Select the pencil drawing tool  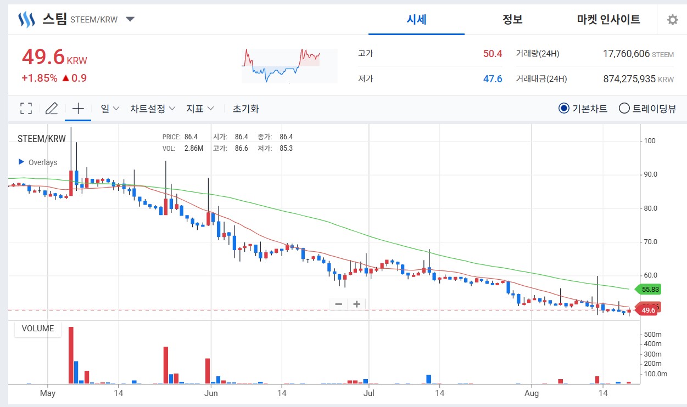coord(52,108)
